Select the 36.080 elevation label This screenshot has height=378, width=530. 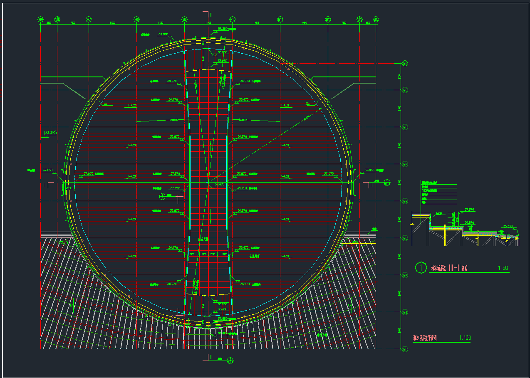click(163, 35)
